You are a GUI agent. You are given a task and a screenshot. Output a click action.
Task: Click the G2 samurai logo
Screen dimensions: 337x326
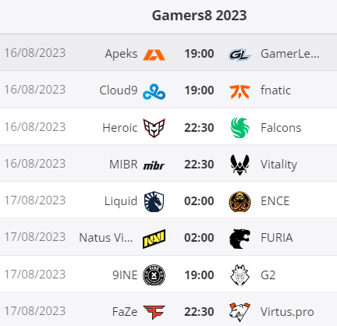click(239, 275)
